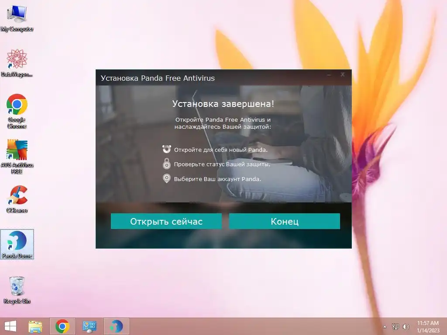Switch to Chrome in the taskbar

pyautogui.click(x=62, y=326)
